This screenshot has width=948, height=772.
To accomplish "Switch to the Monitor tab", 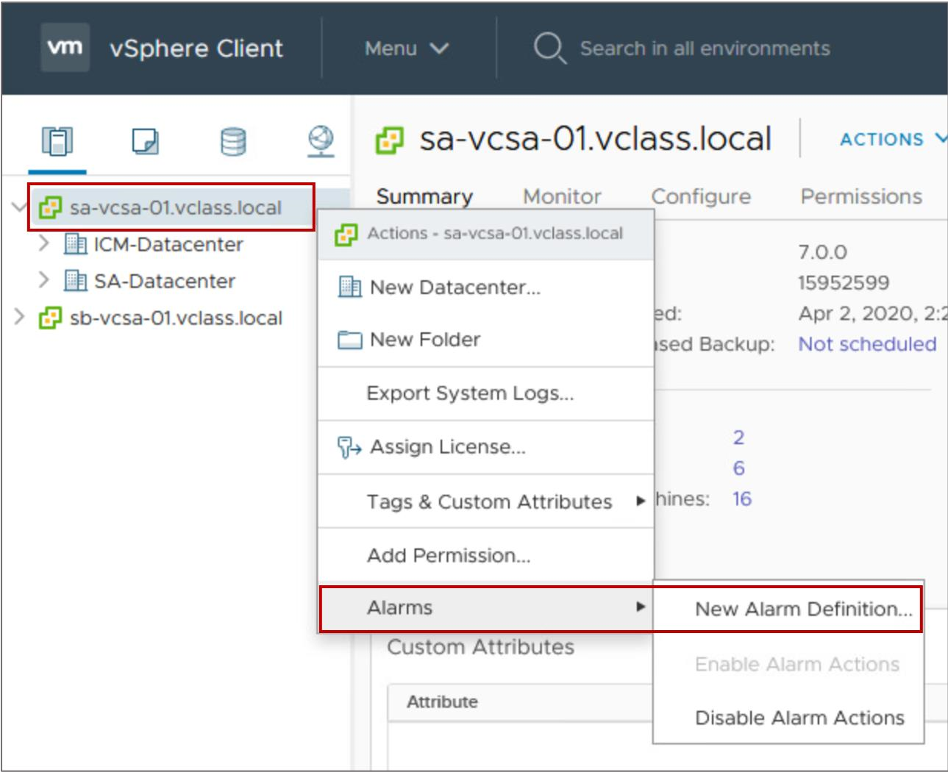I will tap(562, 197).
